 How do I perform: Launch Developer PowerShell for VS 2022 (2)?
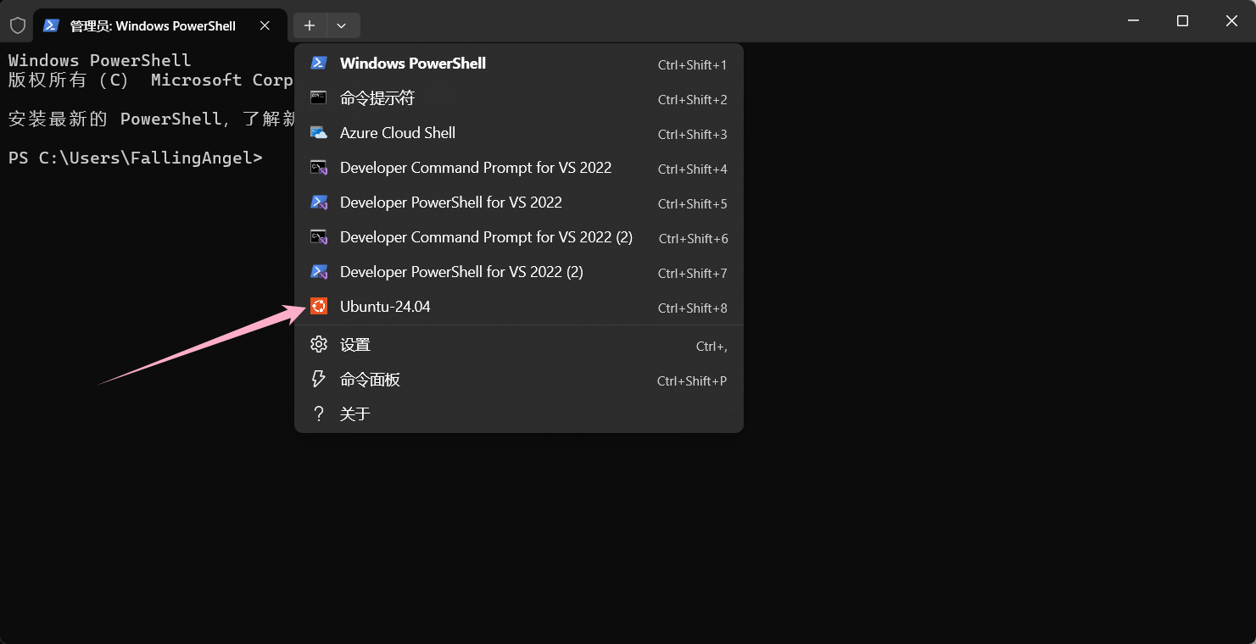[518, 272]
